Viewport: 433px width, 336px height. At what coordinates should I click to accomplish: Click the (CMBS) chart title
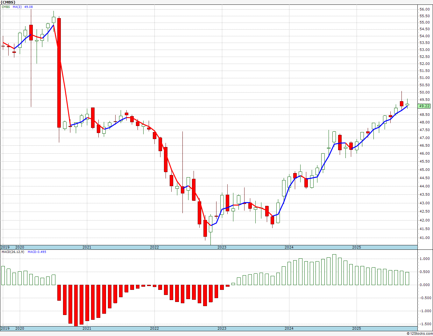click(8, 2)
